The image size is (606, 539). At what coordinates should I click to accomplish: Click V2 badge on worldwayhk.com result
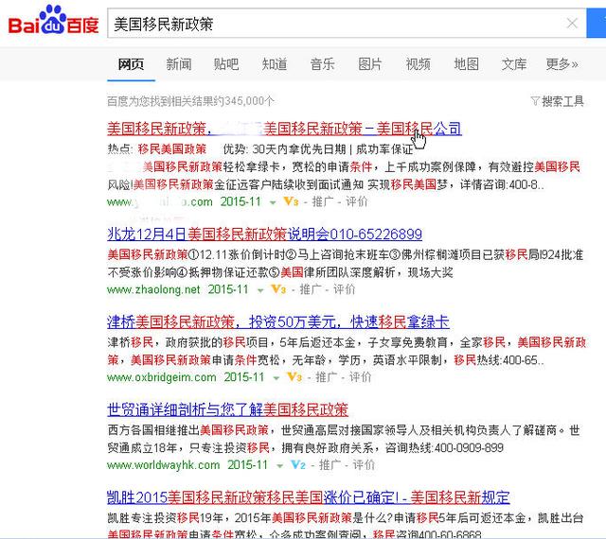[x=298, y=464]
